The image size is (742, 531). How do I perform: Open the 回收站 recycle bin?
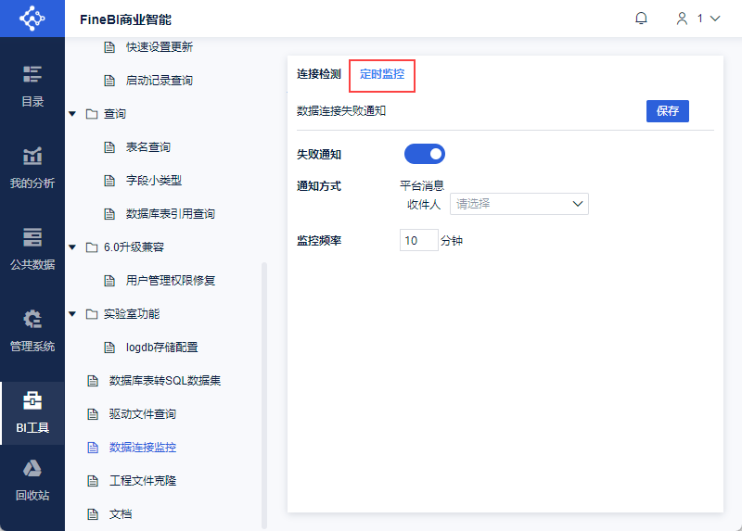pos(32,480)
